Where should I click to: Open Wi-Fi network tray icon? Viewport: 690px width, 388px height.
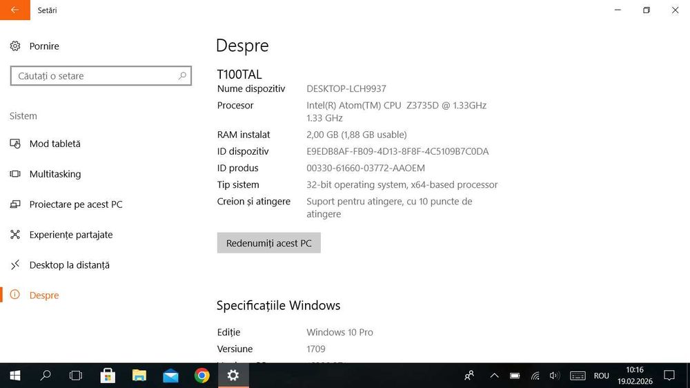tap(535, 376)
